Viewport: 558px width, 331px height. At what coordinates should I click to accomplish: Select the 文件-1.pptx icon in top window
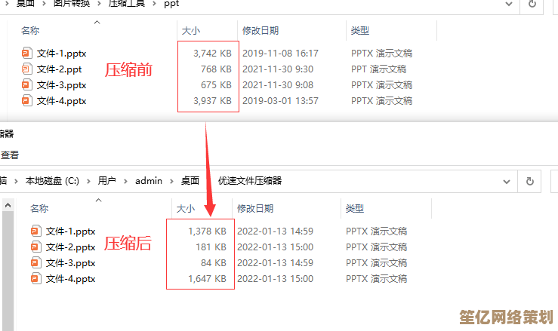pos(26,54)
